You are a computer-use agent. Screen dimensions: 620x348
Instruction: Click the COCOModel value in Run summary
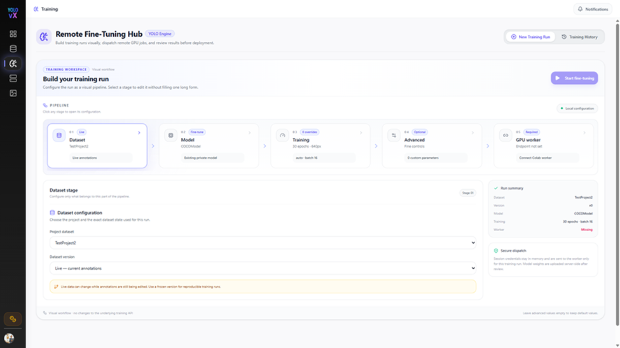pos(583,213)
